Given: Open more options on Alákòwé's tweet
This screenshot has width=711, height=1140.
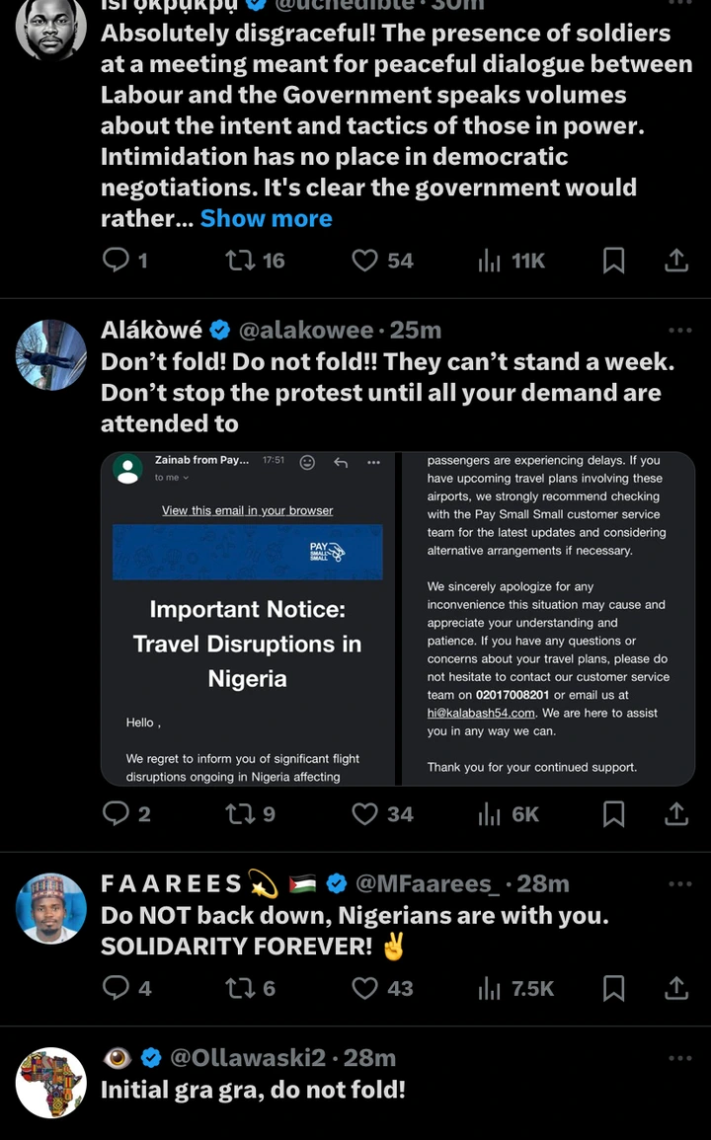Looking at the screenshot, I should 679,331.
